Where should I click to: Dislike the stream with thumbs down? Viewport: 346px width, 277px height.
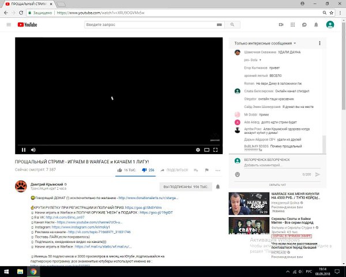coord(144,170)
